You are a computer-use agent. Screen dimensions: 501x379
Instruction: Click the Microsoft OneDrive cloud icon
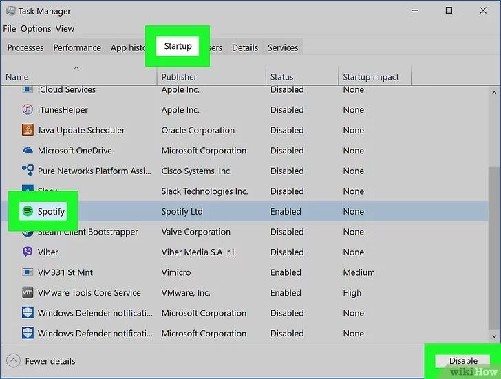coord(28,150)
